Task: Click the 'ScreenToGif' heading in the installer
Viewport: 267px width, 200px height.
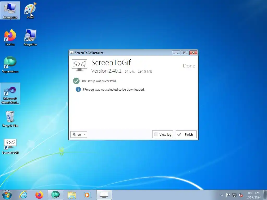Action: pos(111,63)
